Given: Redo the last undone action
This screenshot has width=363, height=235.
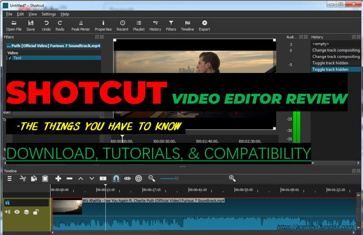Looking at the screenshot, I should point(60,26).
